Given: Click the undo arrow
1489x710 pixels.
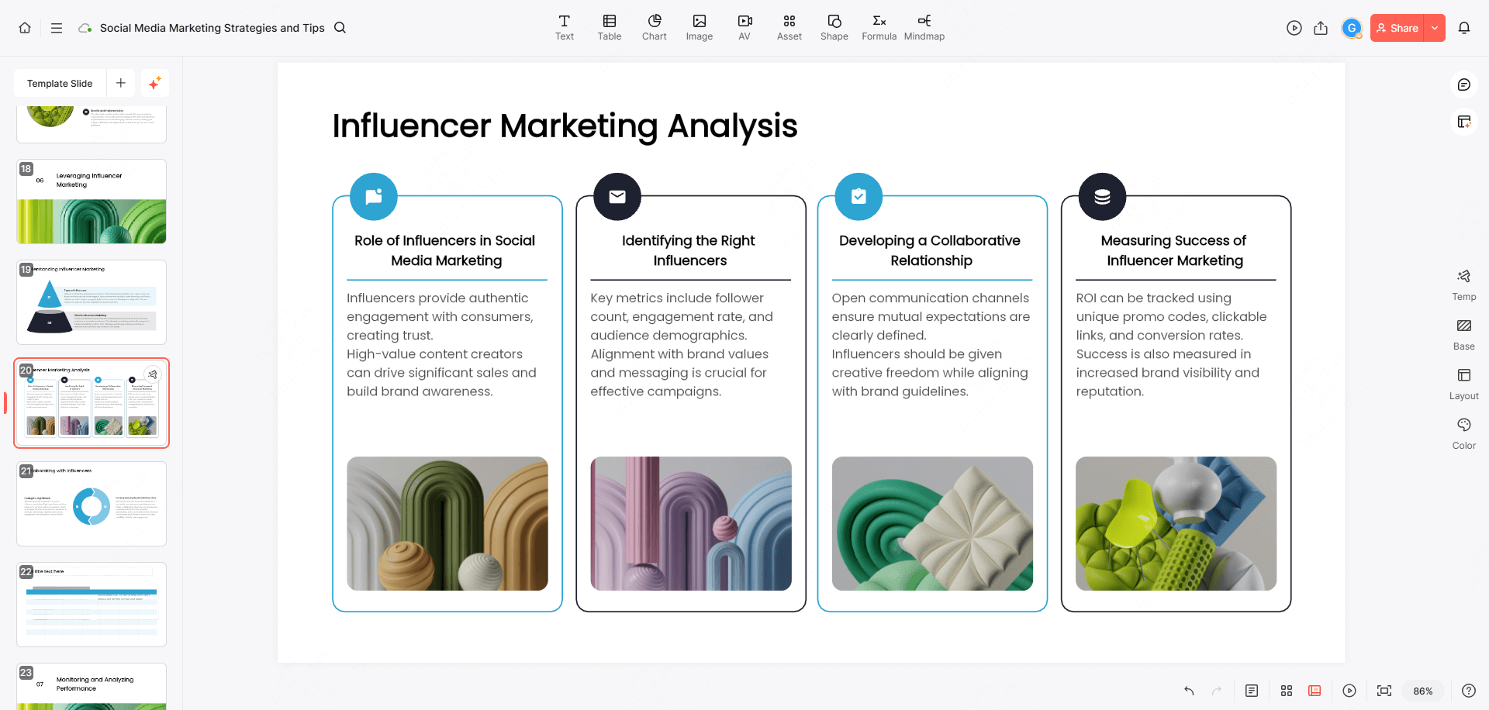Looking at the screenshot, I should 1188,691.
